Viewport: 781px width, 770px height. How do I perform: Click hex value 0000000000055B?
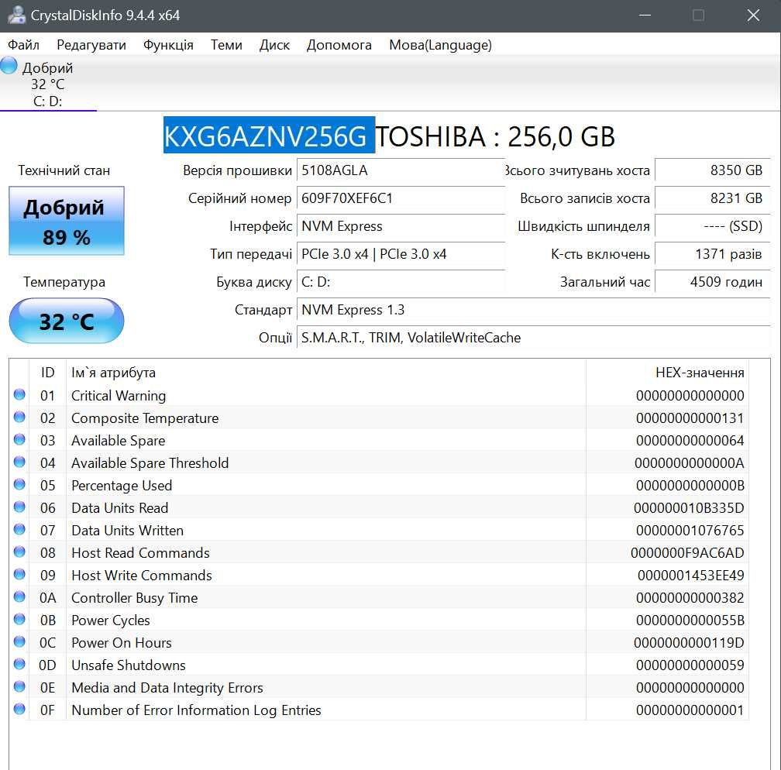pos(690,620)
